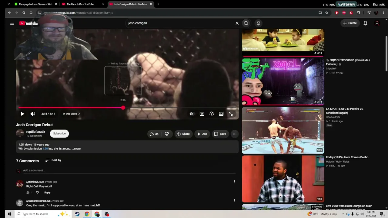
Task: Open more actions under the video
Action: (x=235, y=134)
